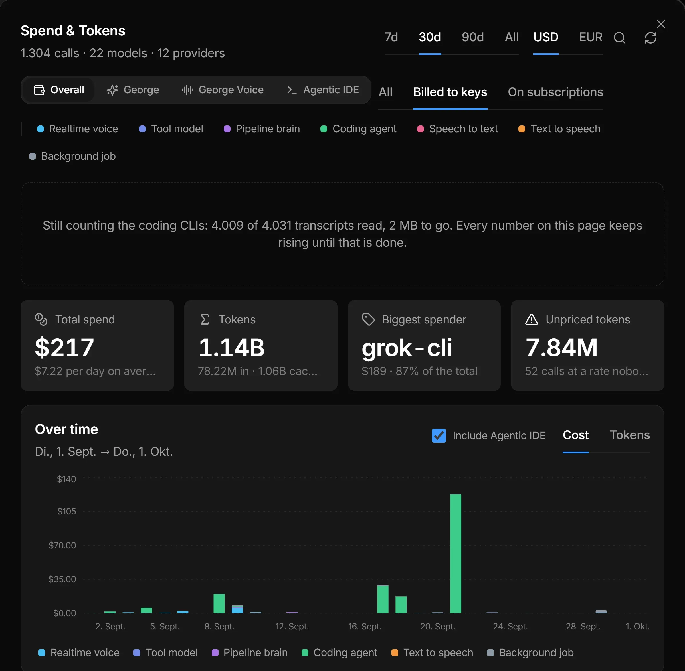Image resolution: width=685 pixels, height=671 pixels.
Task: Switch the chart to Tokens
Action: (x=629, y=435)
